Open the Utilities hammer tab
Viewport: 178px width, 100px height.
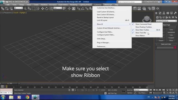tap(175, 13)
